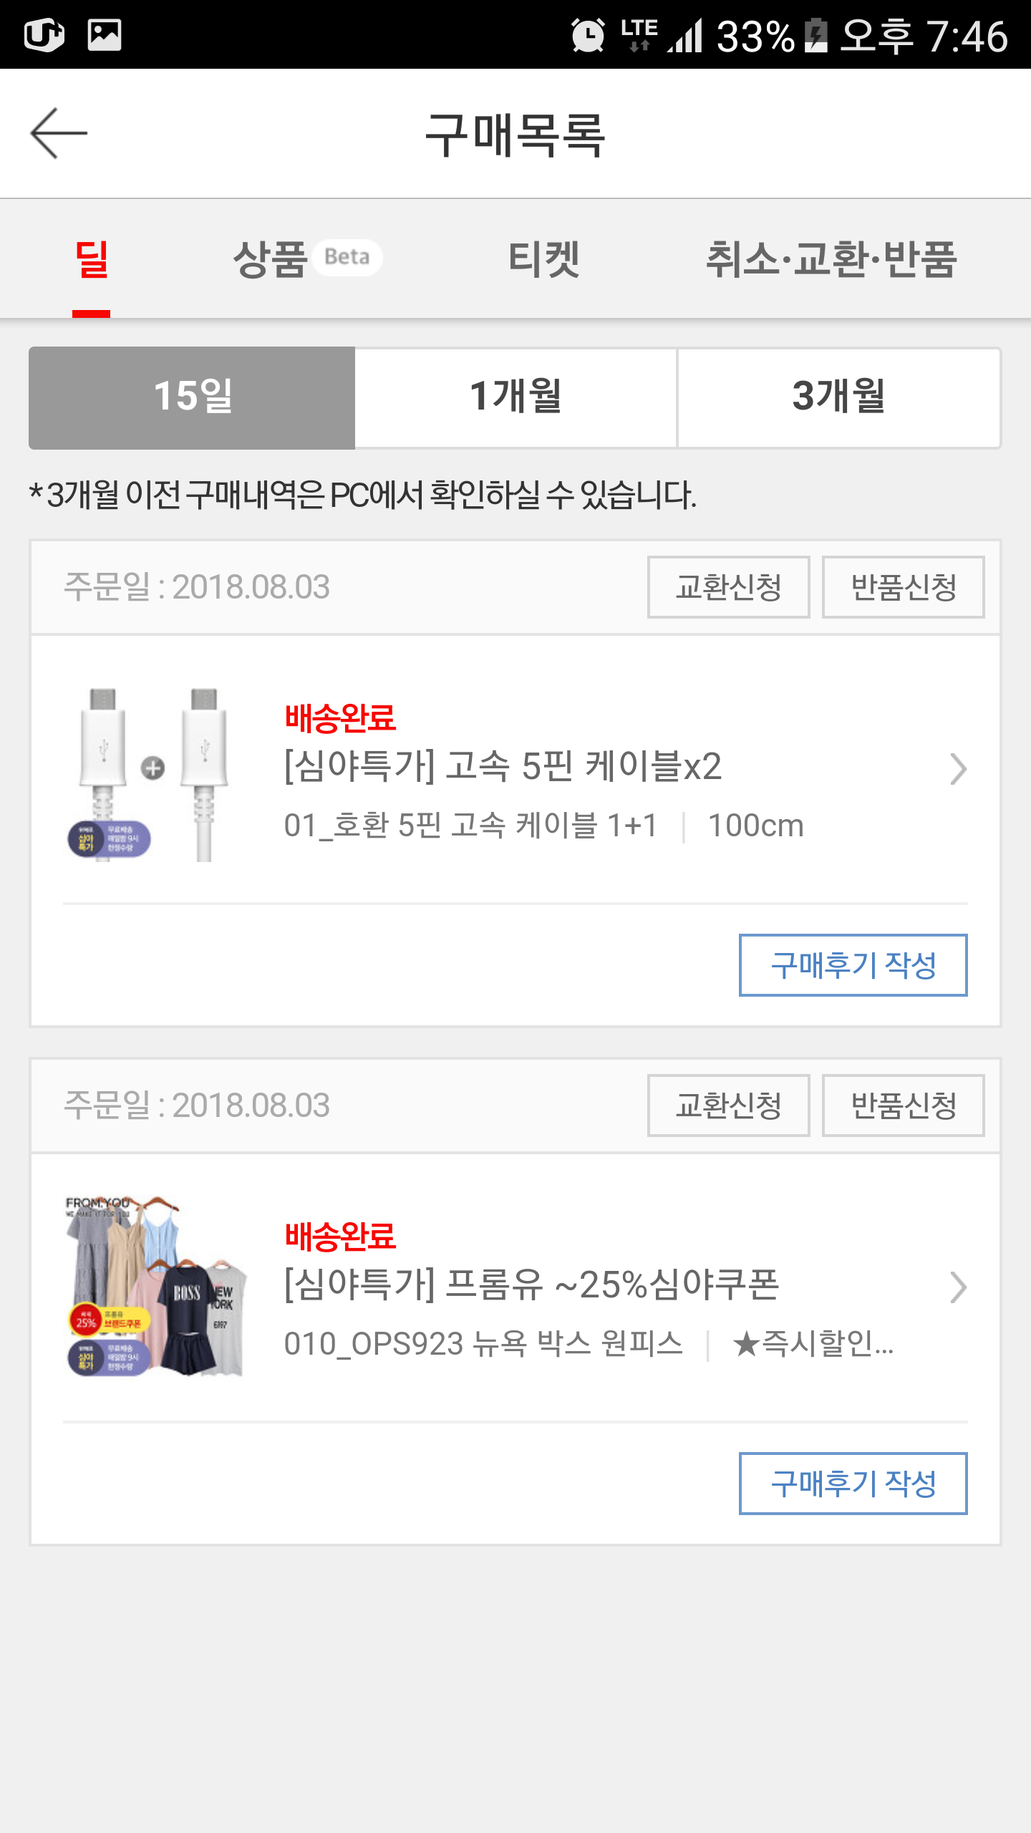Select the 15일 period filter

(x=192, y=398)
